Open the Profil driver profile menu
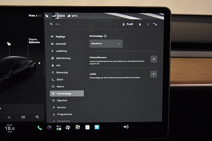Image resolution: width=212 pixels, height=141 pixels. click(x=128, y=24)
